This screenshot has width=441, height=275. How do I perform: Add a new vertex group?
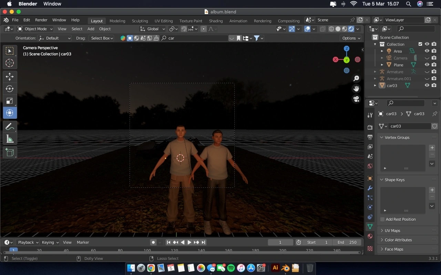[432, 148]
